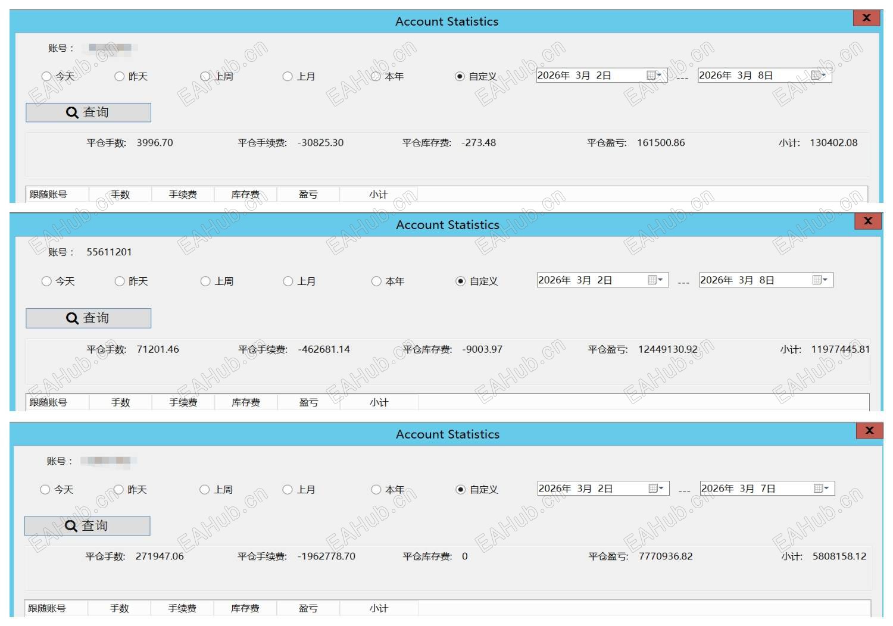This screenshot has height=626, width=893.
Task: Click 小计 column header in the 271947.06 window
Action: click(379, 608)
